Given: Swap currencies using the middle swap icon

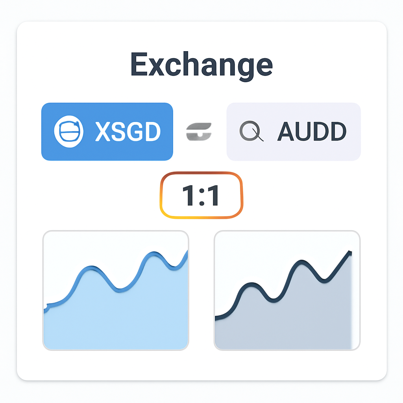Looking at the screenshot, I should click(199, 131).
